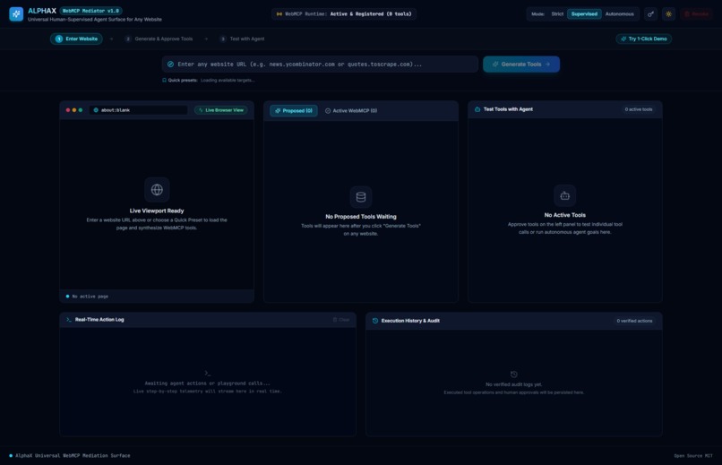Toggle the light theme sun icon
Image resolution: width=722 pixels, height=465 pixels.
tap(668, 13)
